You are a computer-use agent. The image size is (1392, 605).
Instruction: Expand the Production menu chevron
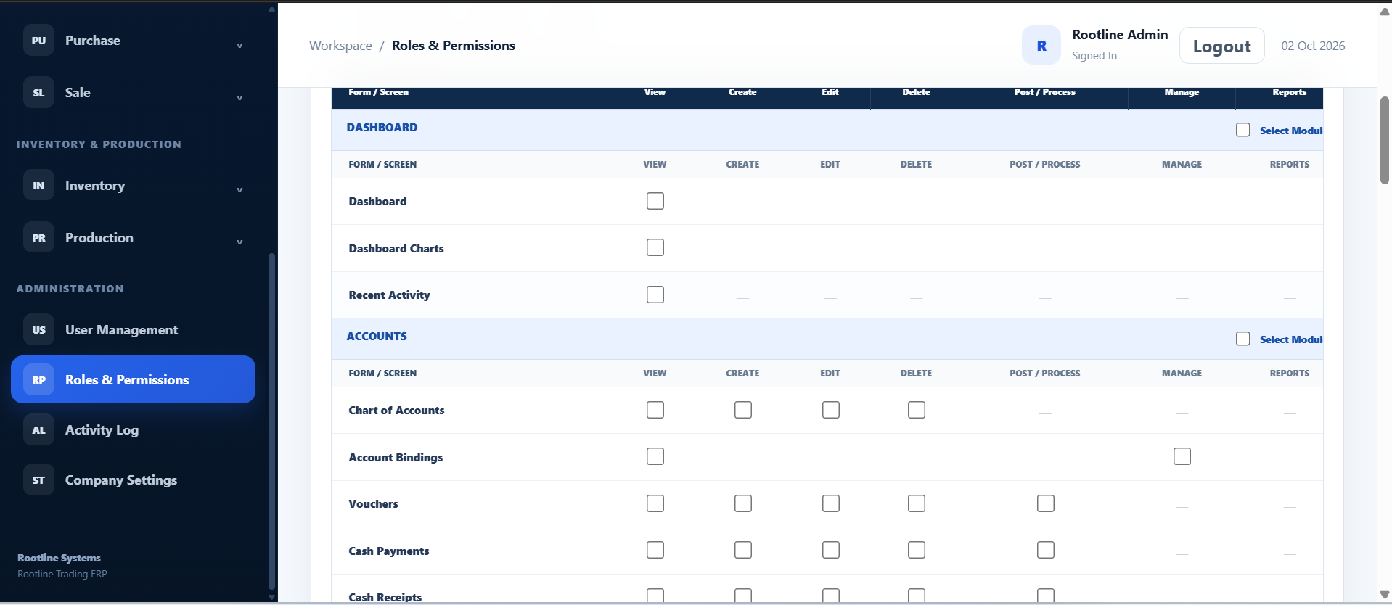239,242
